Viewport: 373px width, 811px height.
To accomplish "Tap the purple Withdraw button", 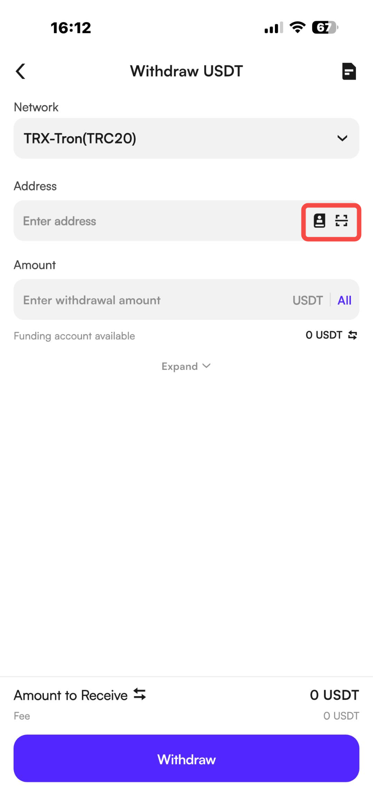I will coord(186,758).
